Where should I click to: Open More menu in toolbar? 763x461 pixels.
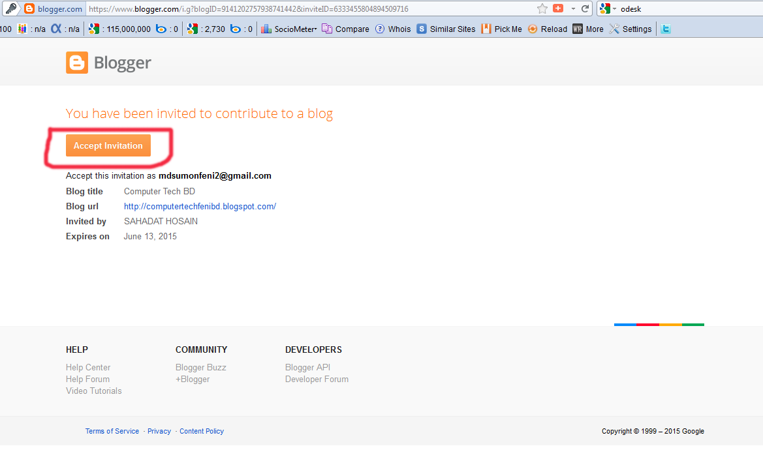pyautogui.click(x=588, y=29)
